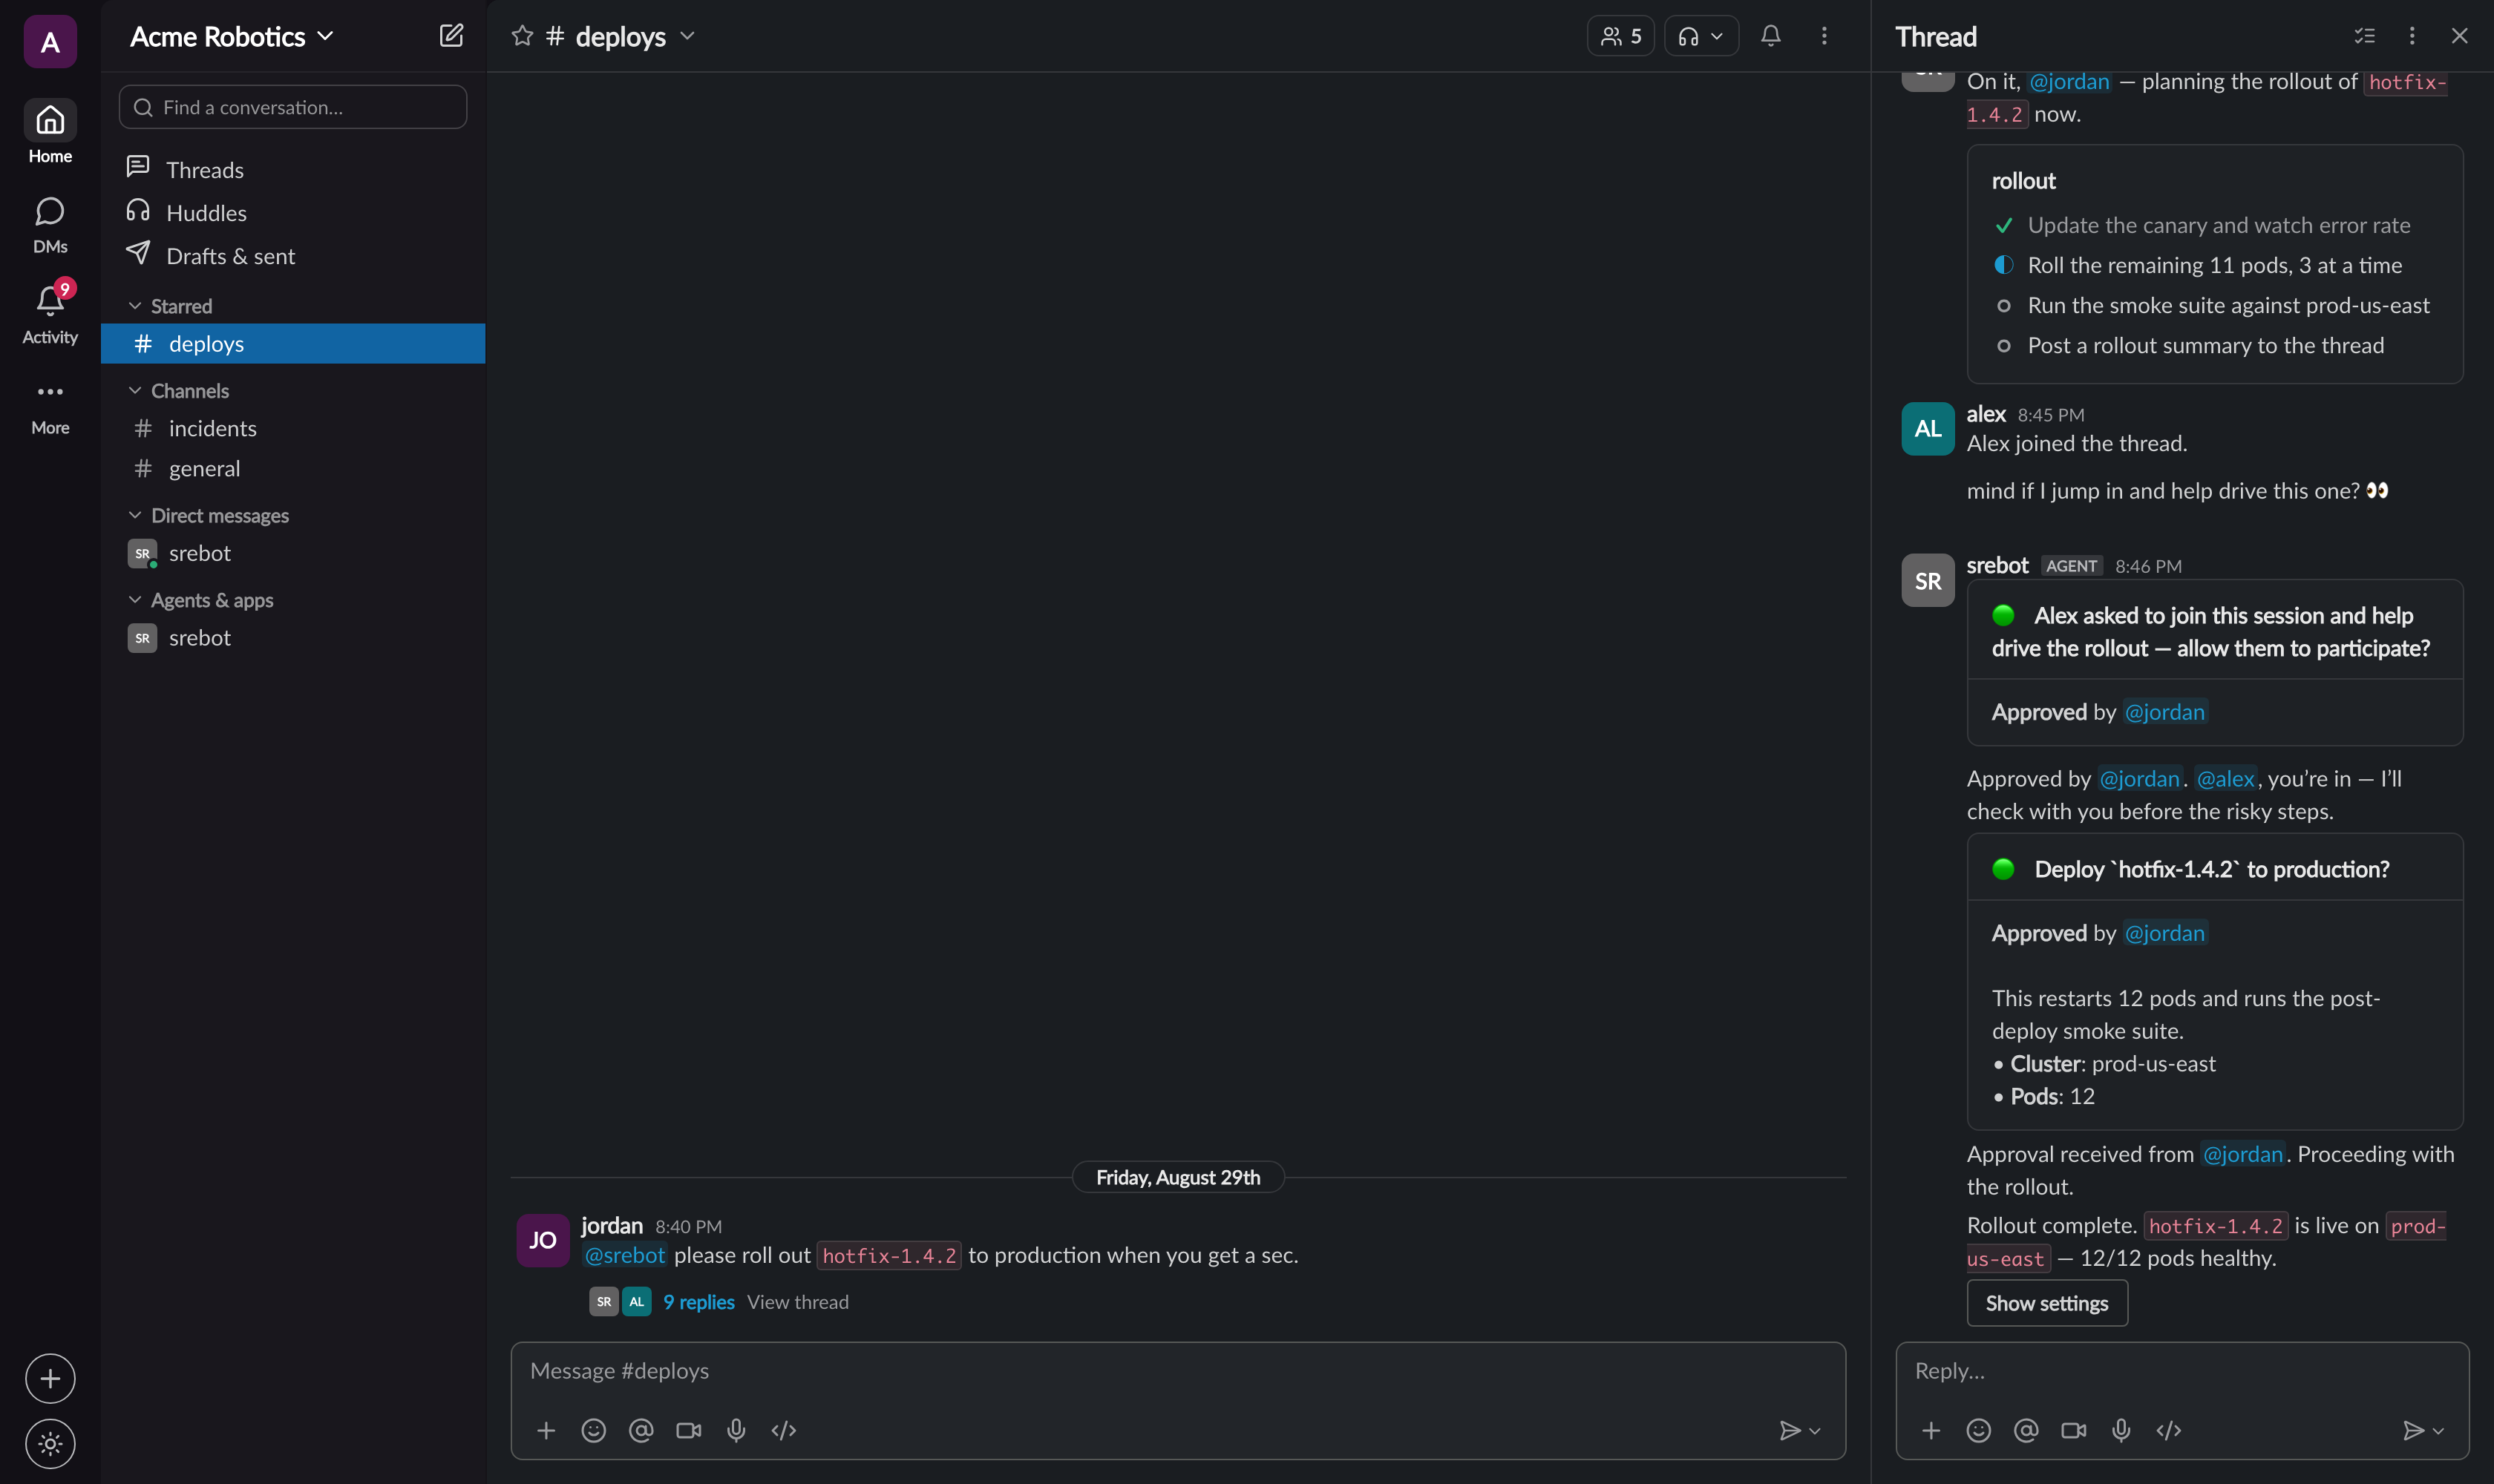The width and height of the screenshot is (2494, 1484).
Task: Click microphone icon in channel composer
Action: pyautogui.click(x=736, y=1430)
